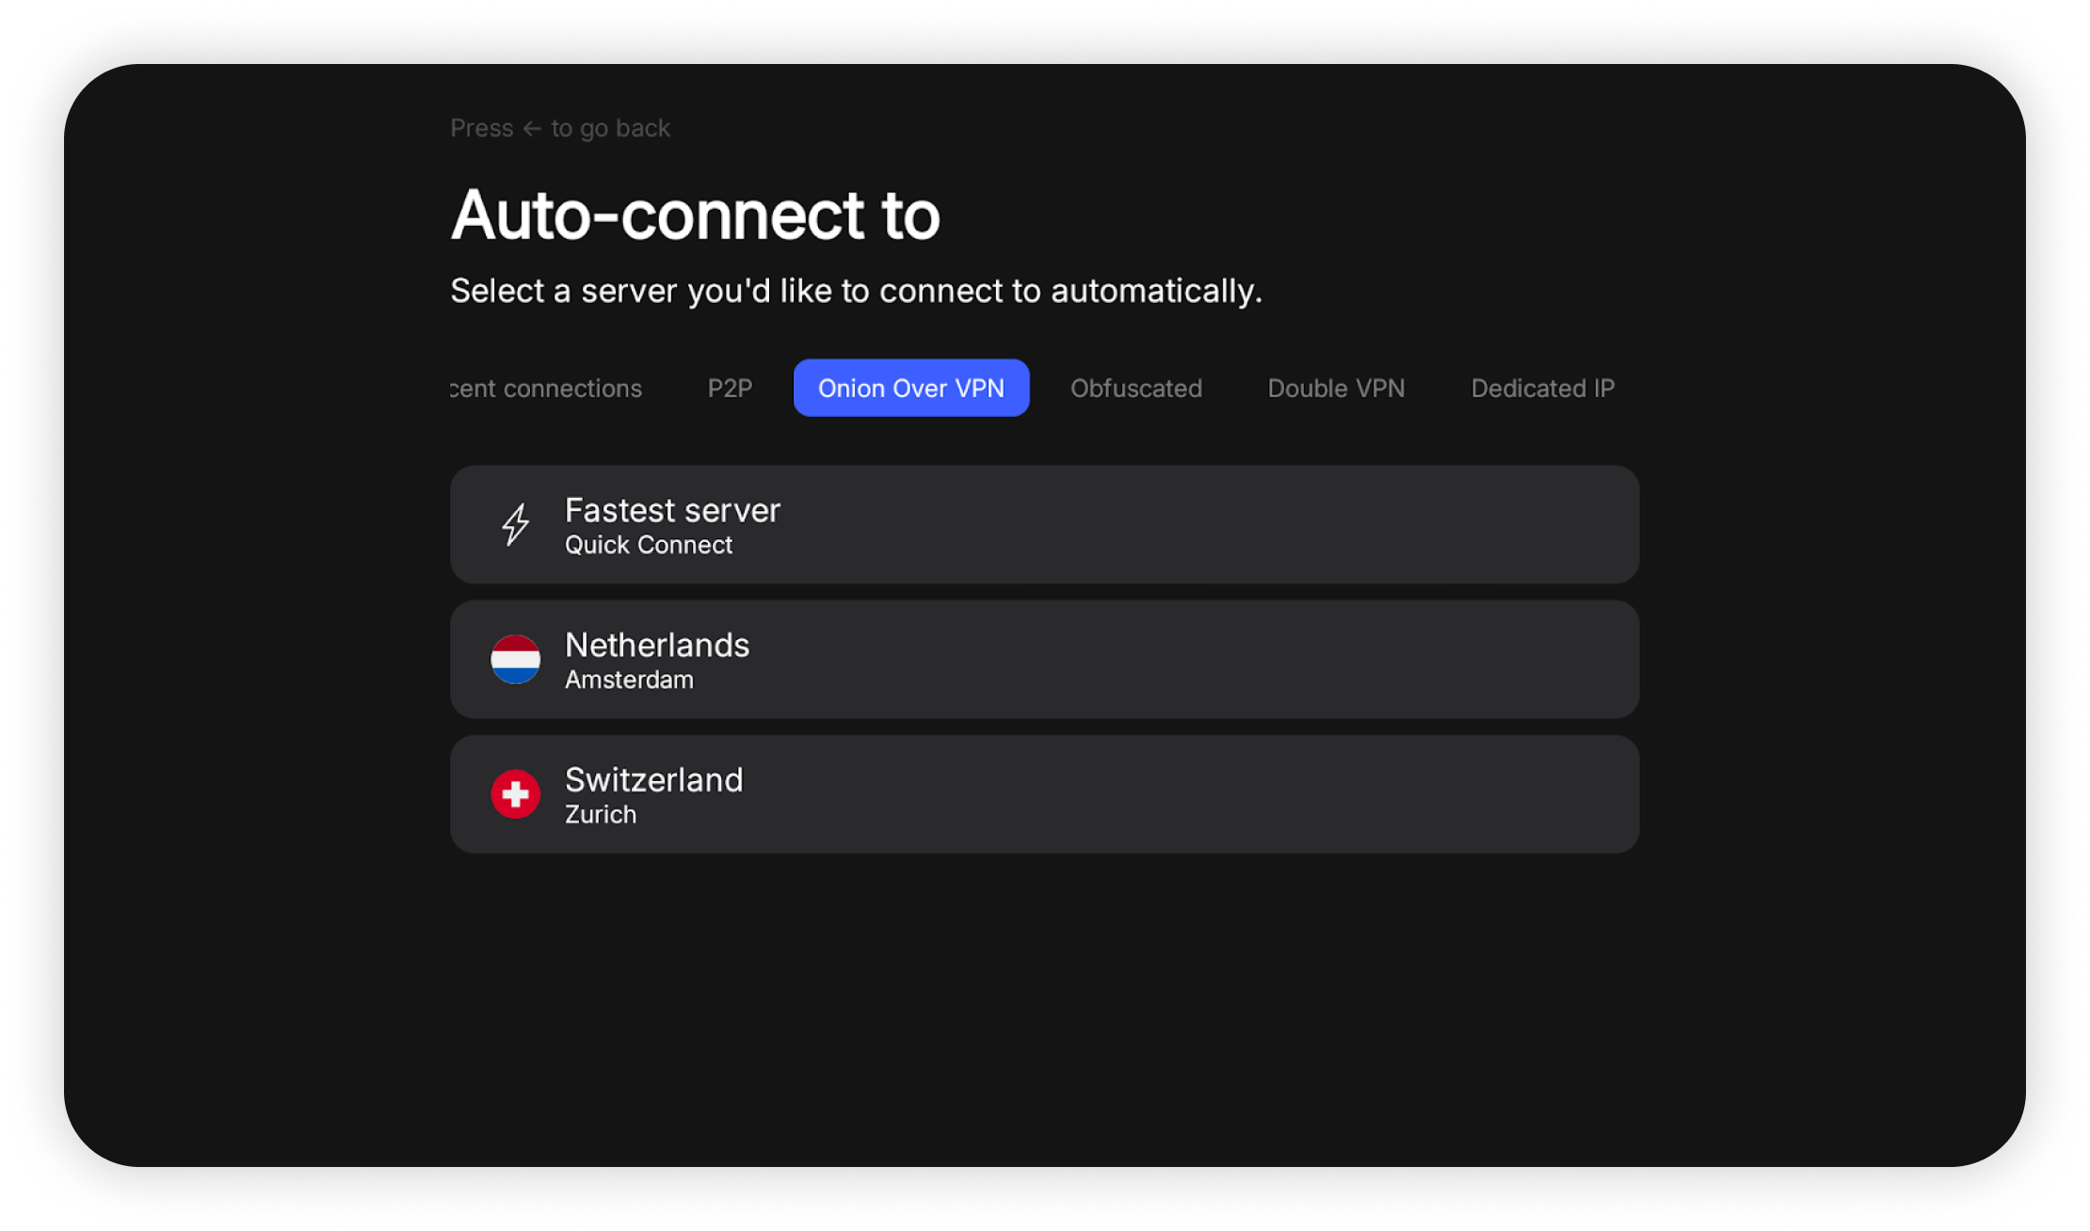Click the Amsterdam city label
Image resolution: width=2090 pixels, height=1231 pixels.
[x=629, y=679]
